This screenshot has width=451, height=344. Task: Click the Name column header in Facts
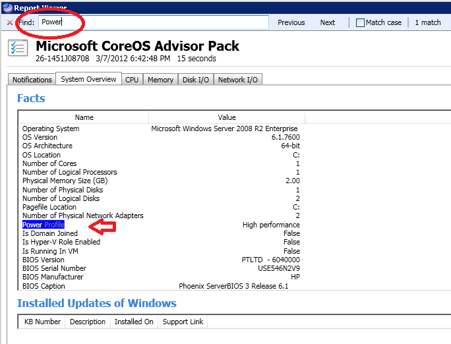point(84,117)
